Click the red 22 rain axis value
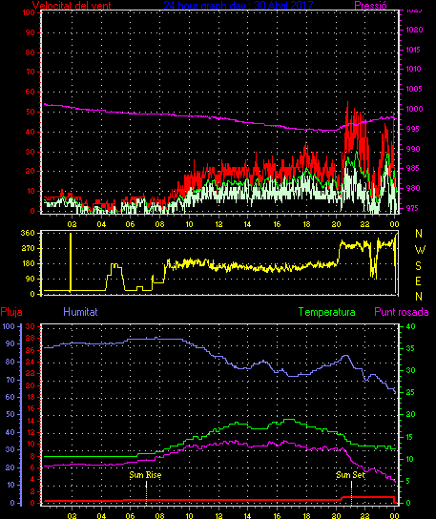436x519 pixels. tap(31, 373)
